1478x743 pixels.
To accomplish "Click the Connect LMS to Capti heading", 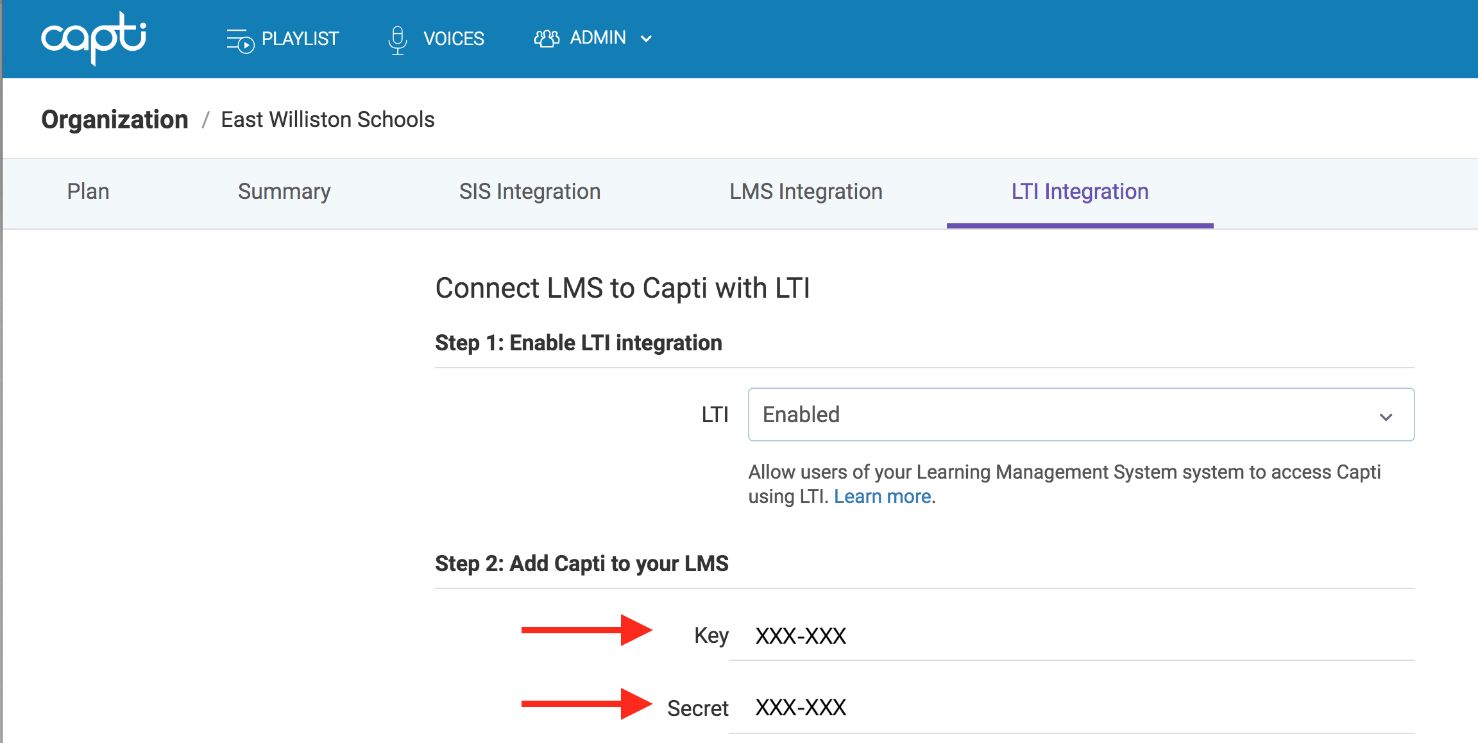I will [622, 288].
